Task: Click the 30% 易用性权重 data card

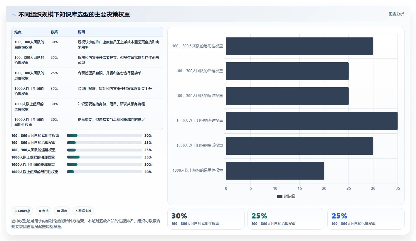Action: pos(206,219)
